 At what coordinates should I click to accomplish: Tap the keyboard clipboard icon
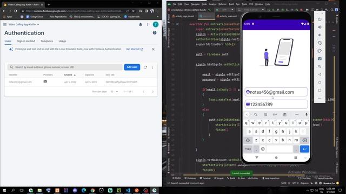coord(285,115)
